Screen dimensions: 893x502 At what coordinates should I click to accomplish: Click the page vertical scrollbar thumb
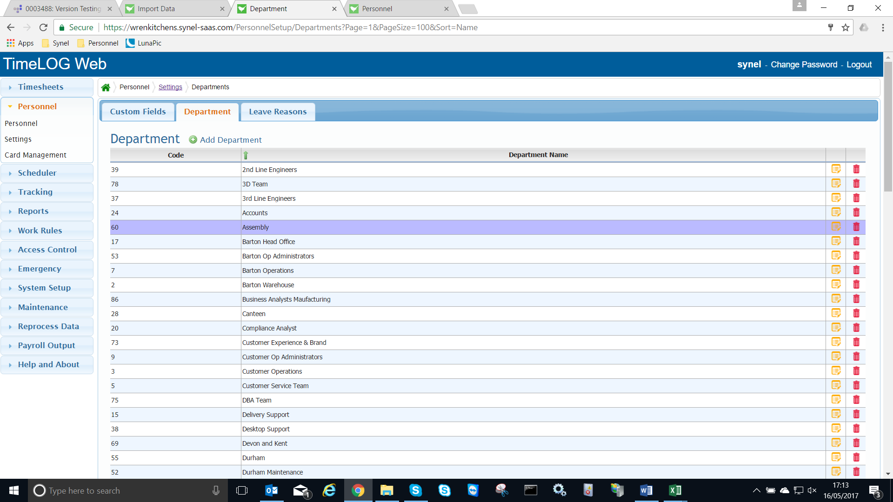coord(888,127)
